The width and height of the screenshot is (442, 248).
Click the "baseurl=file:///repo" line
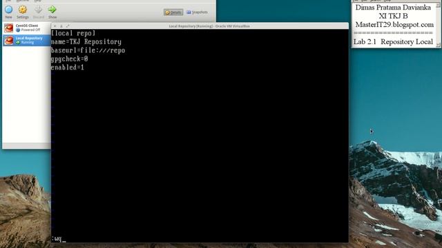[x=88, y=50]
